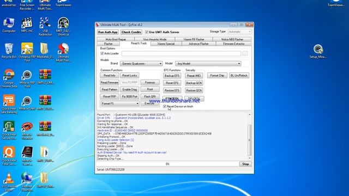Click the Repair IMEI button
Image resolution: width=349 pixels, height=196 pixels.
(x=194, y=76)
